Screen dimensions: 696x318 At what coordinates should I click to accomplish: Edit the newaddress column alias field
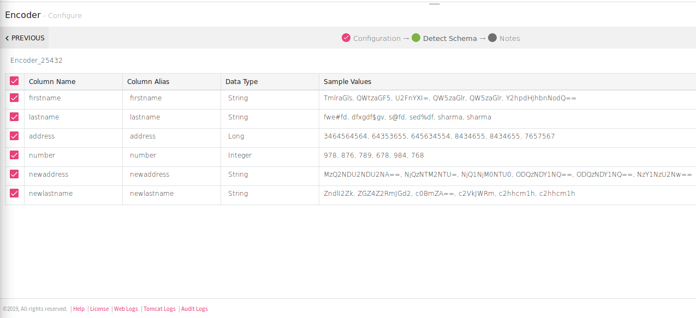coord(170,175)
